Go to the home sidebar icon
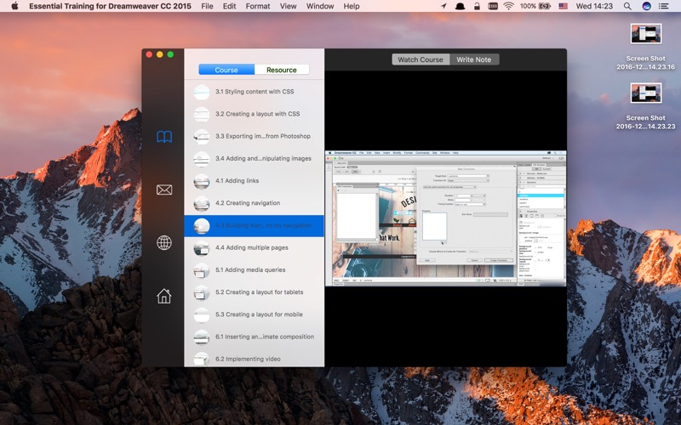Image resolution: width=681 pixels, height=425 pixels. tap(164, 296)
